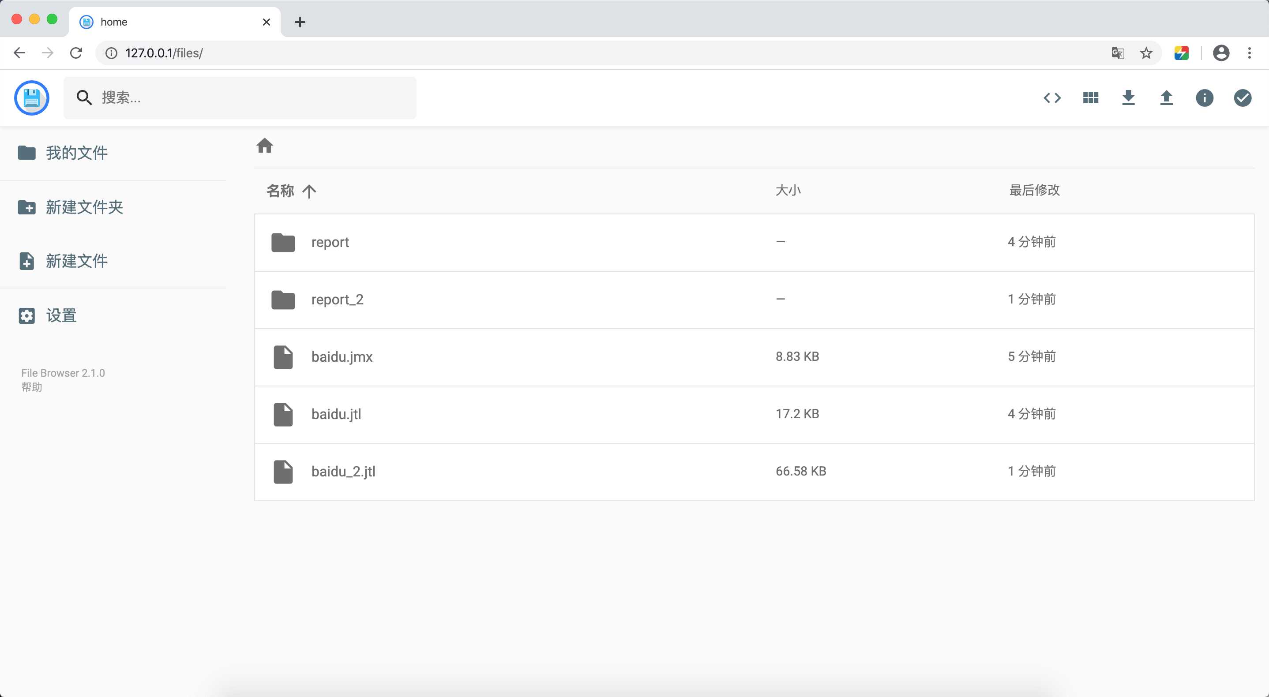Screen dimensions: 1269x697
Task: Click the 66.58 KB size value
Action: [801, 471]
